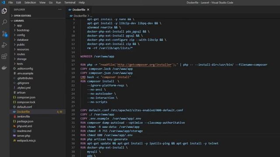The width and height of the screenshot is (280, 157).
Task: Open the View menu
Action: pos(42,3)
